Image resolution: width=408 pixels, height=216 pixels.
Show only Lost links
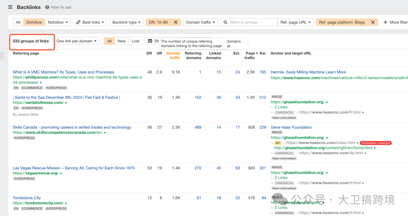point(135,41)
